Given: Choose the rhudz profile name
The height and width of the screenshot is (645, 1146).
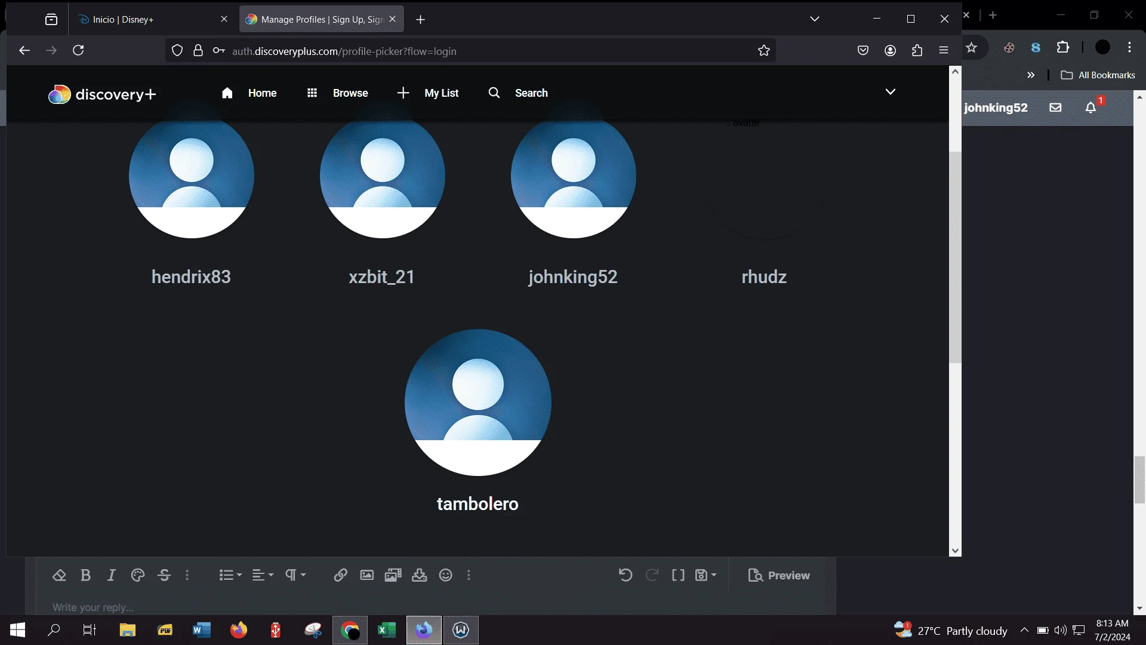Looking at the screenshot, I should [x=764, y=277].
